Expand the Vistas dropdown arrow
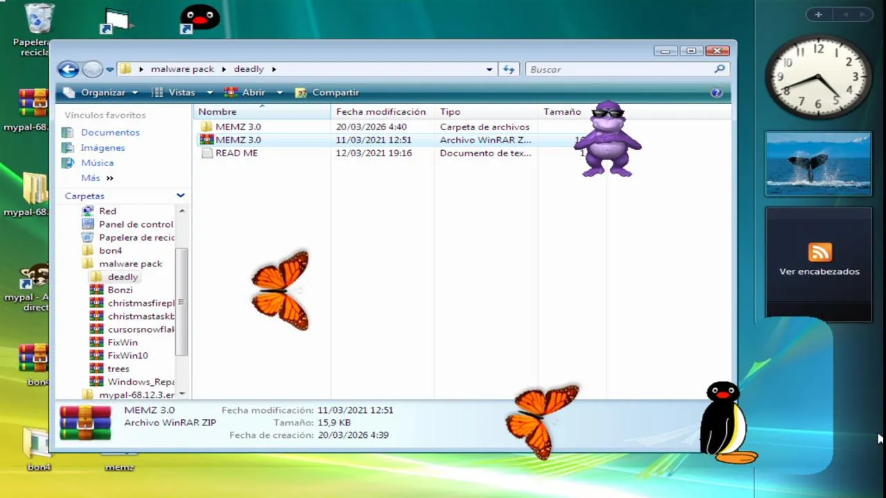This screenshot has height=498, width=886. tap(210, 93)
